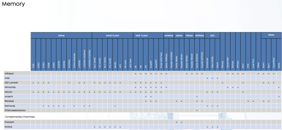The image size is (282, 130).
Task: Click the SLC NAND column header
Action: click(x=110, y=54)
